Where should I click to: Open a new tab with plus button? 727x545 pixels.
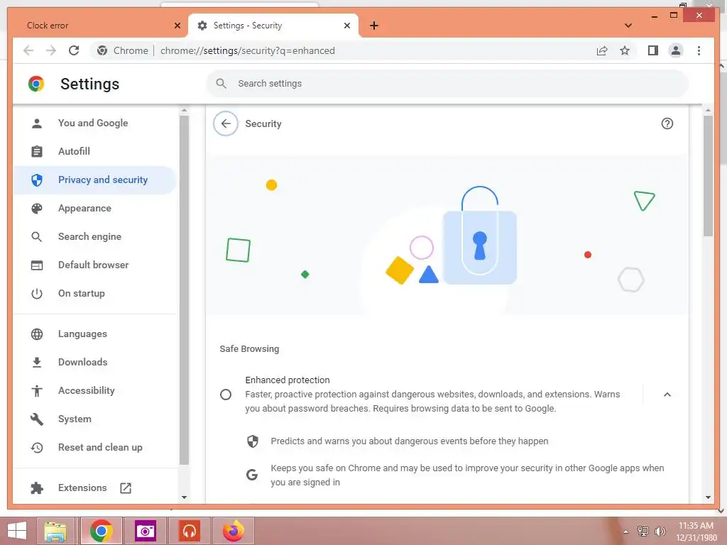[x=373, y=26]
